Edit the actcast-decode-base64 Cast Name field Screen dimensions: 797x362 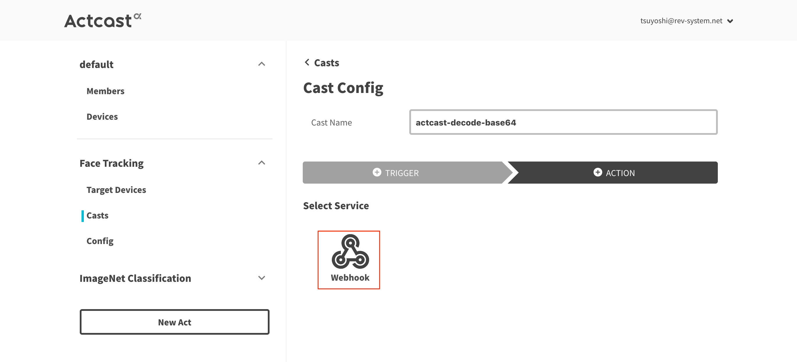(563, 122)
